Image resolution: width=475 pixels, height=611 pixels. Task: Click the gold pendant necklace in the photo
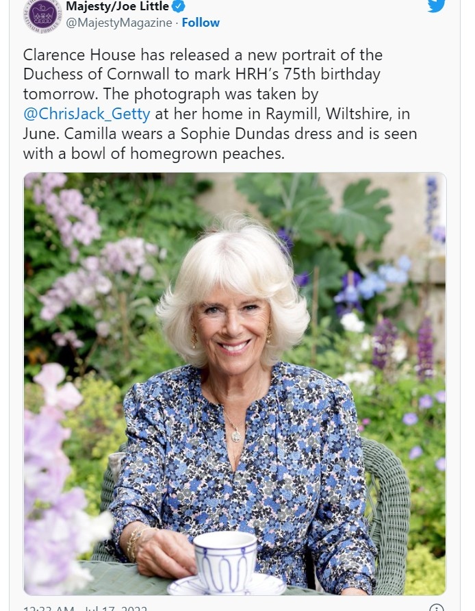click(236, 436)
